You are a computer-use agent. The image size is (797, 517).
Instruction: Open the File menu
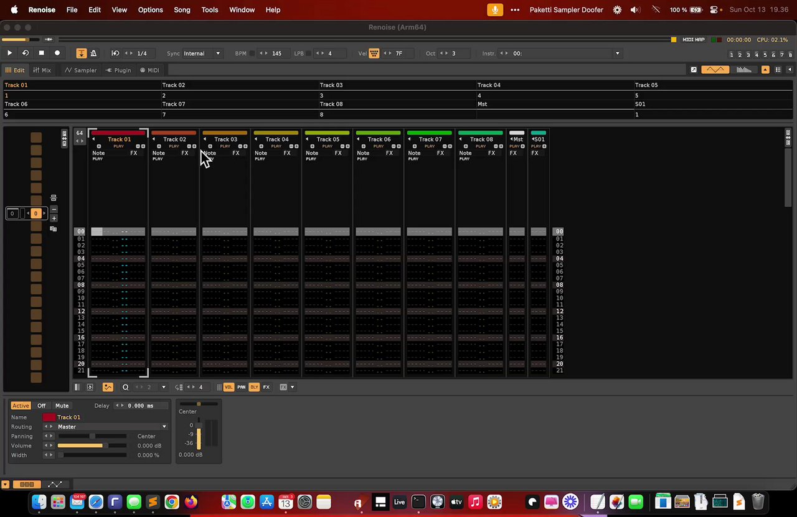click(x=72, y=10)
